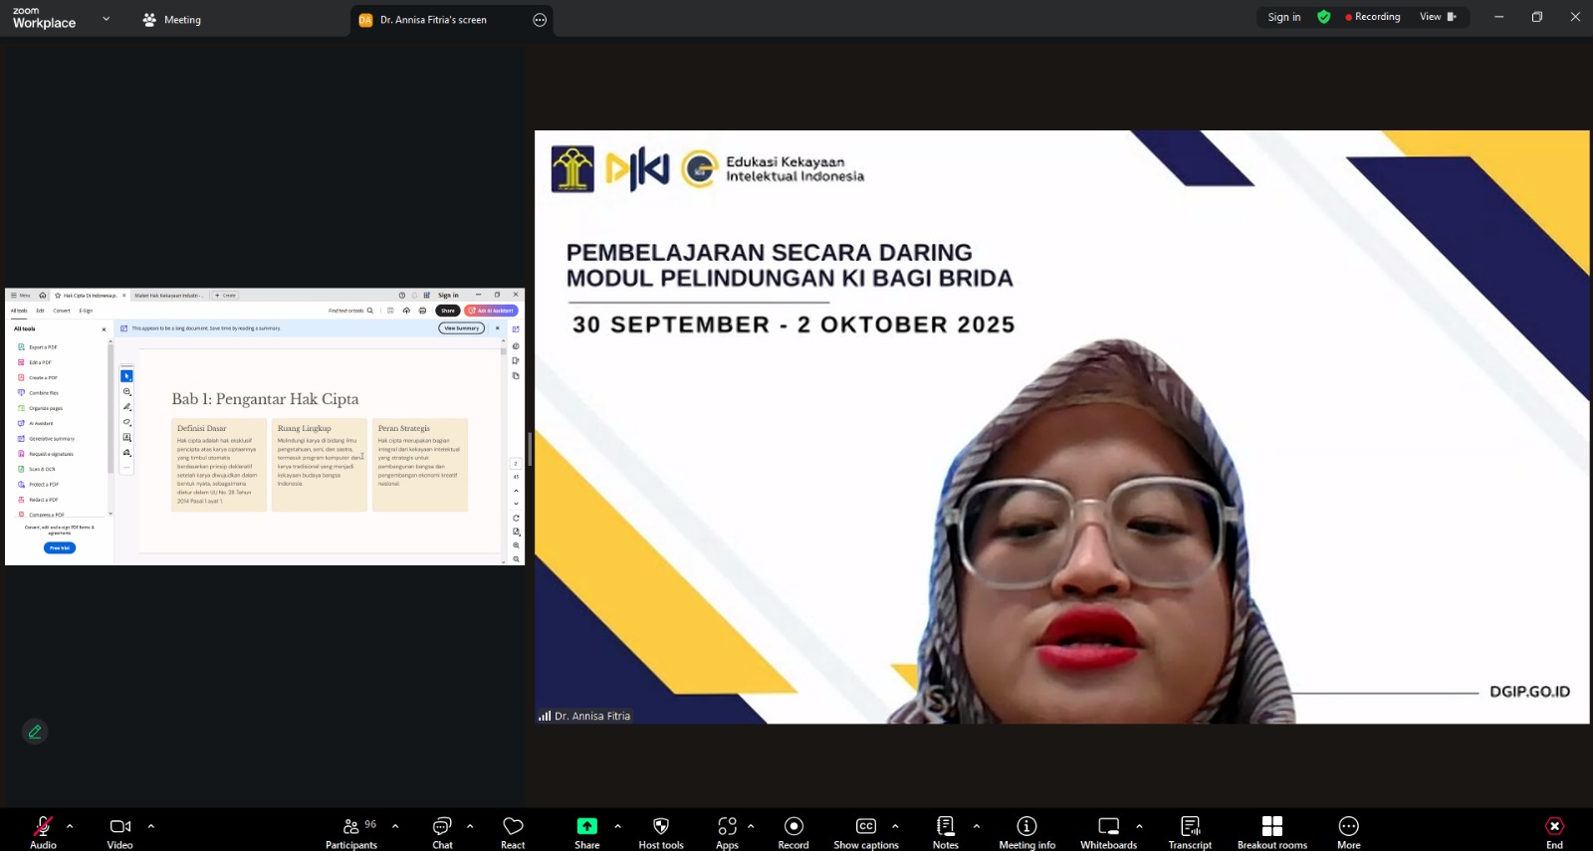The width and height of the screenshot is (1593, 851).
Task: Open the Chat panel
Action: pos(442,827)
